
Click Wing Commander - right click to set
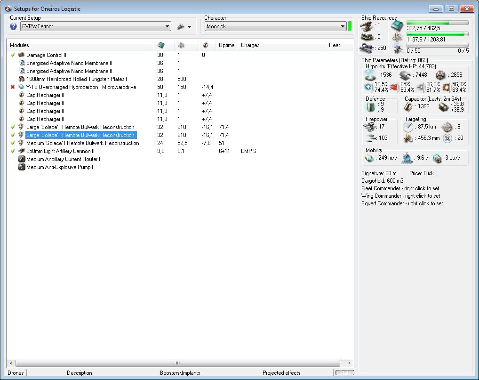click(x=400, y=196)
